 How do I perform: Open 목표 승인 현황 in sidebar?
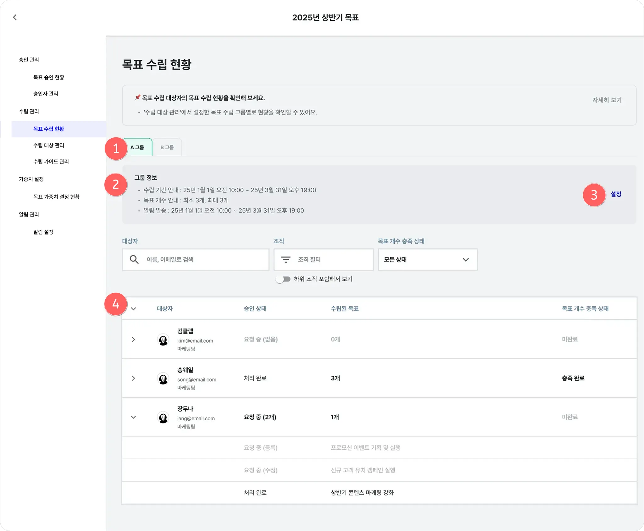click(x=49, y=77)
